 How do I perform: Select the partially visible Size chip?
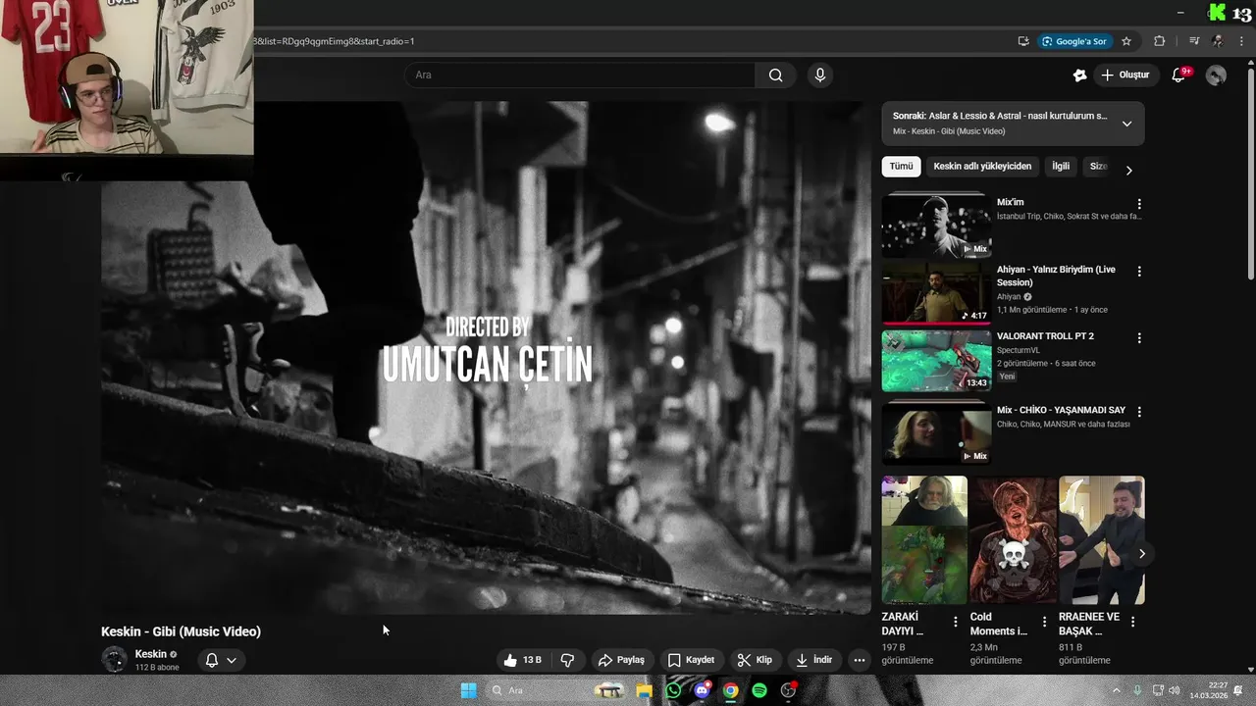(1098, 167)
